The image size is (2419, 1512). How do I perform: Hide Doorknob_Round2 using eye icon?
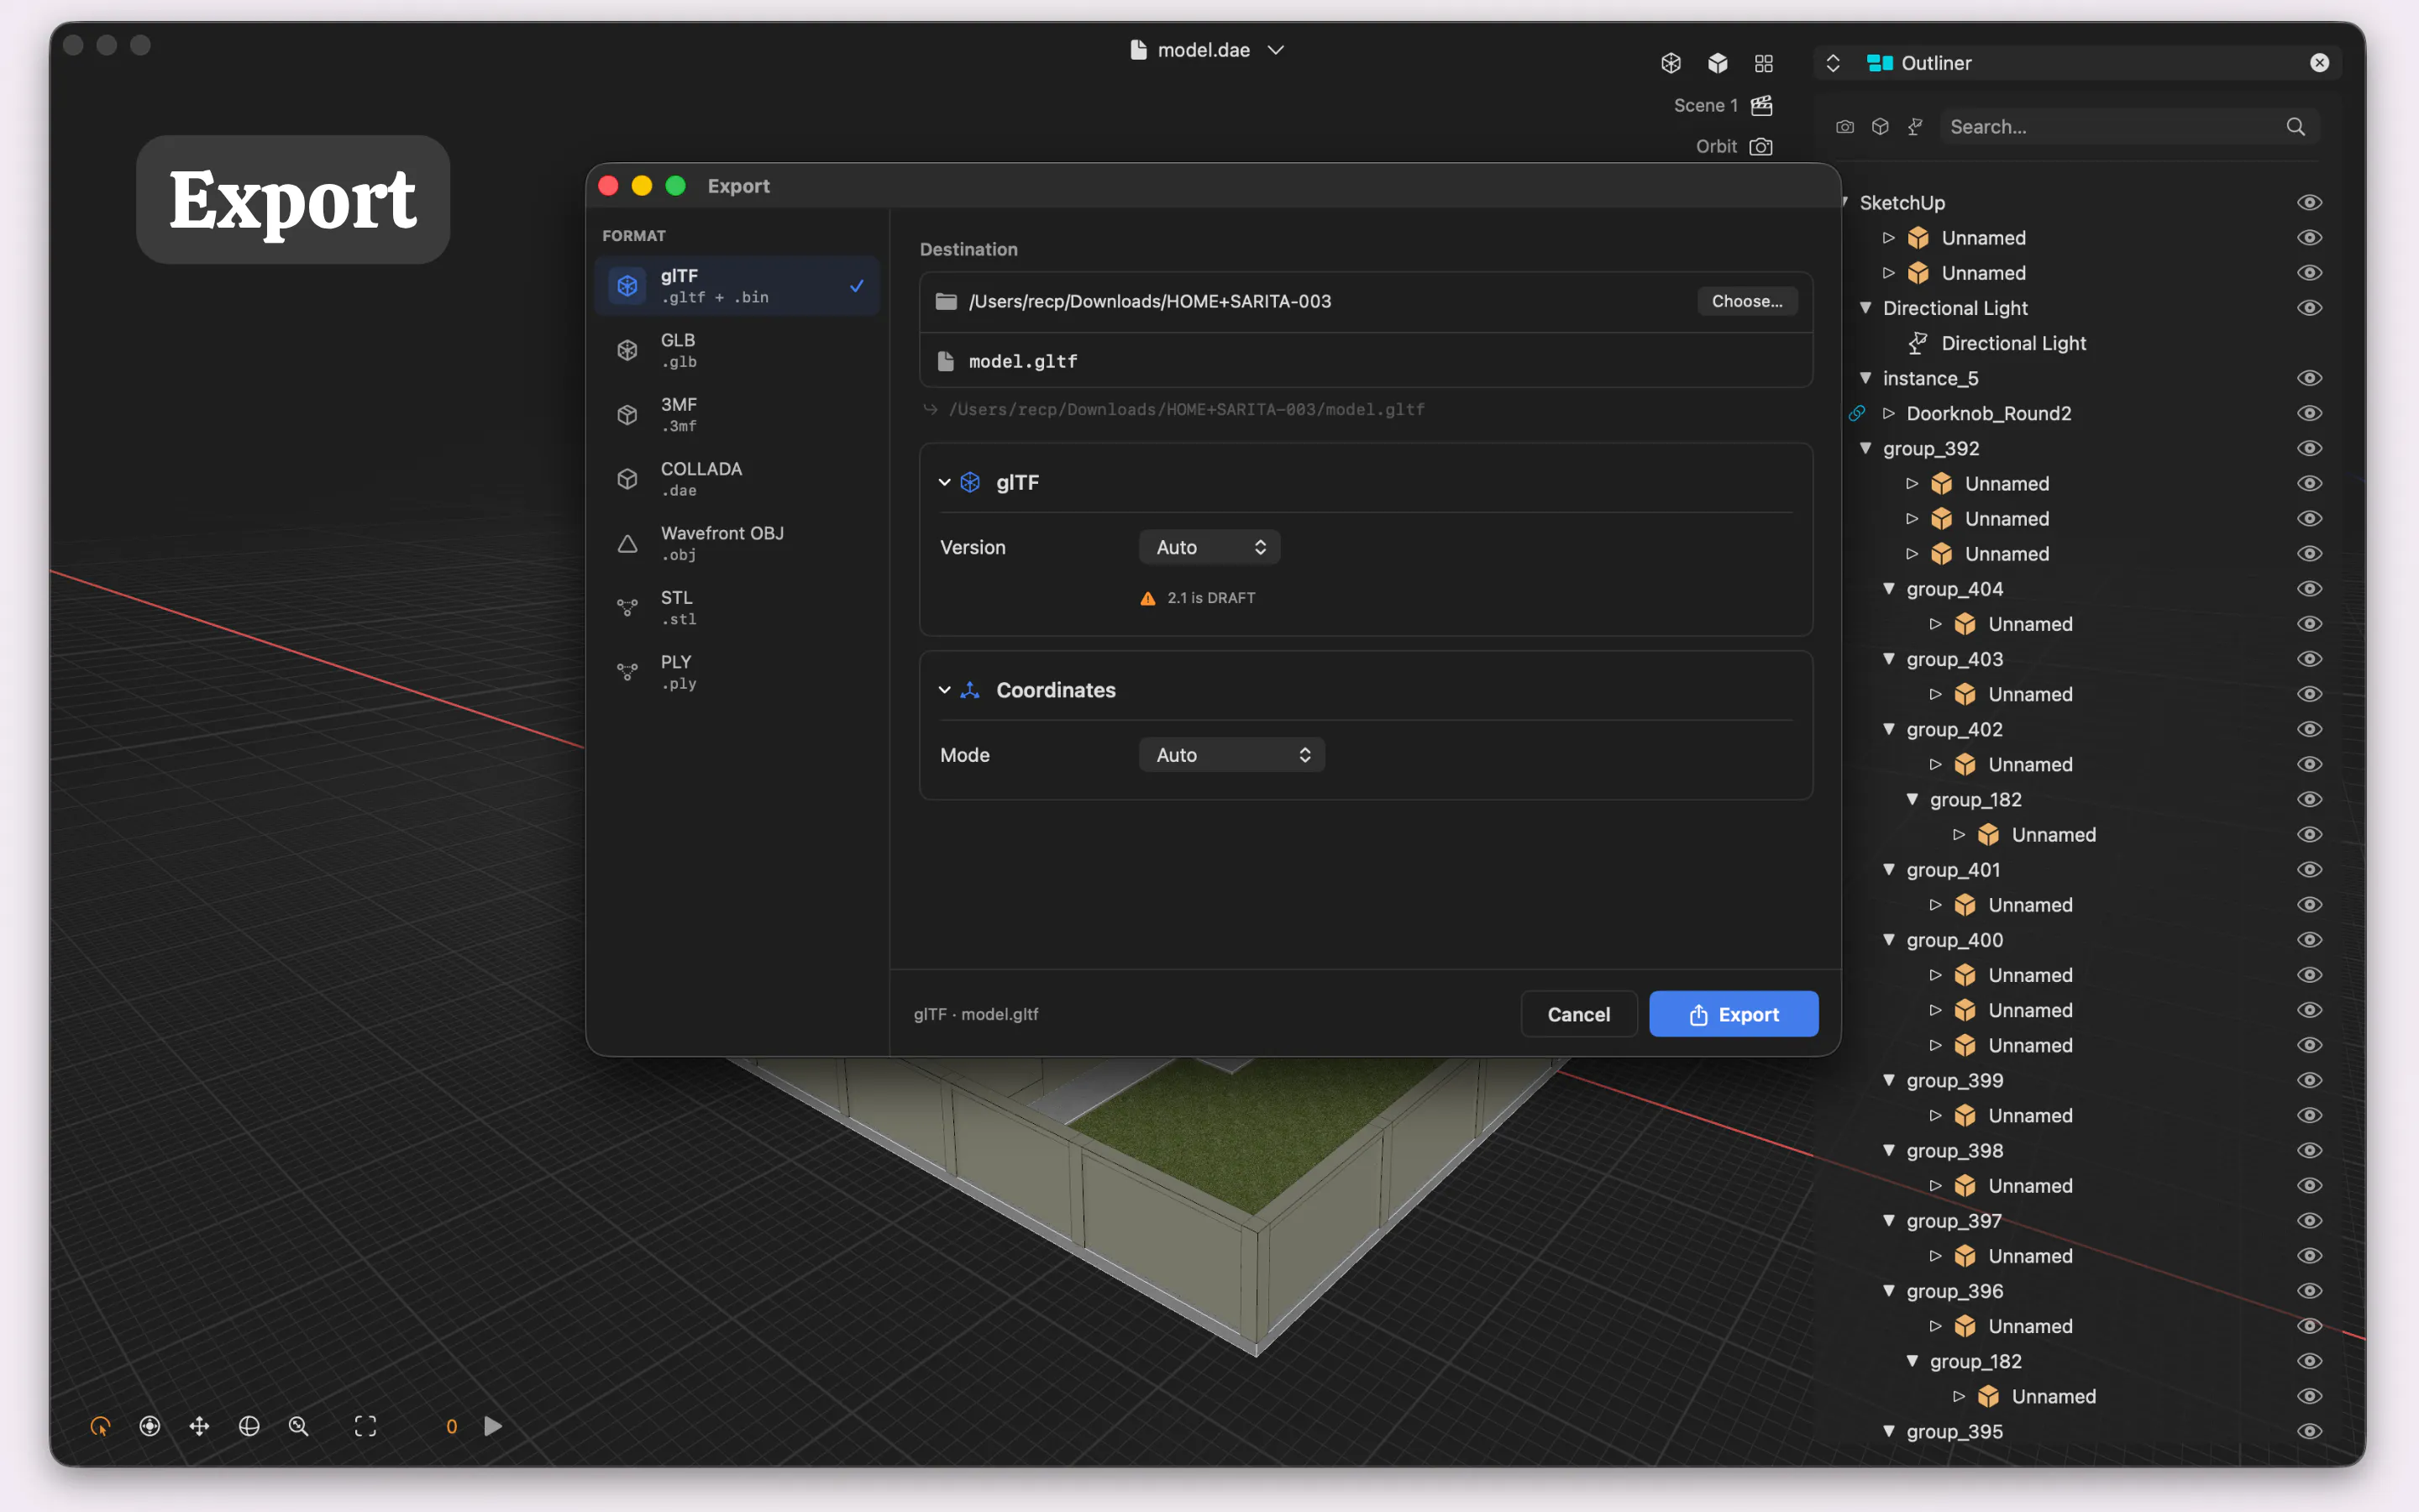2309,413
